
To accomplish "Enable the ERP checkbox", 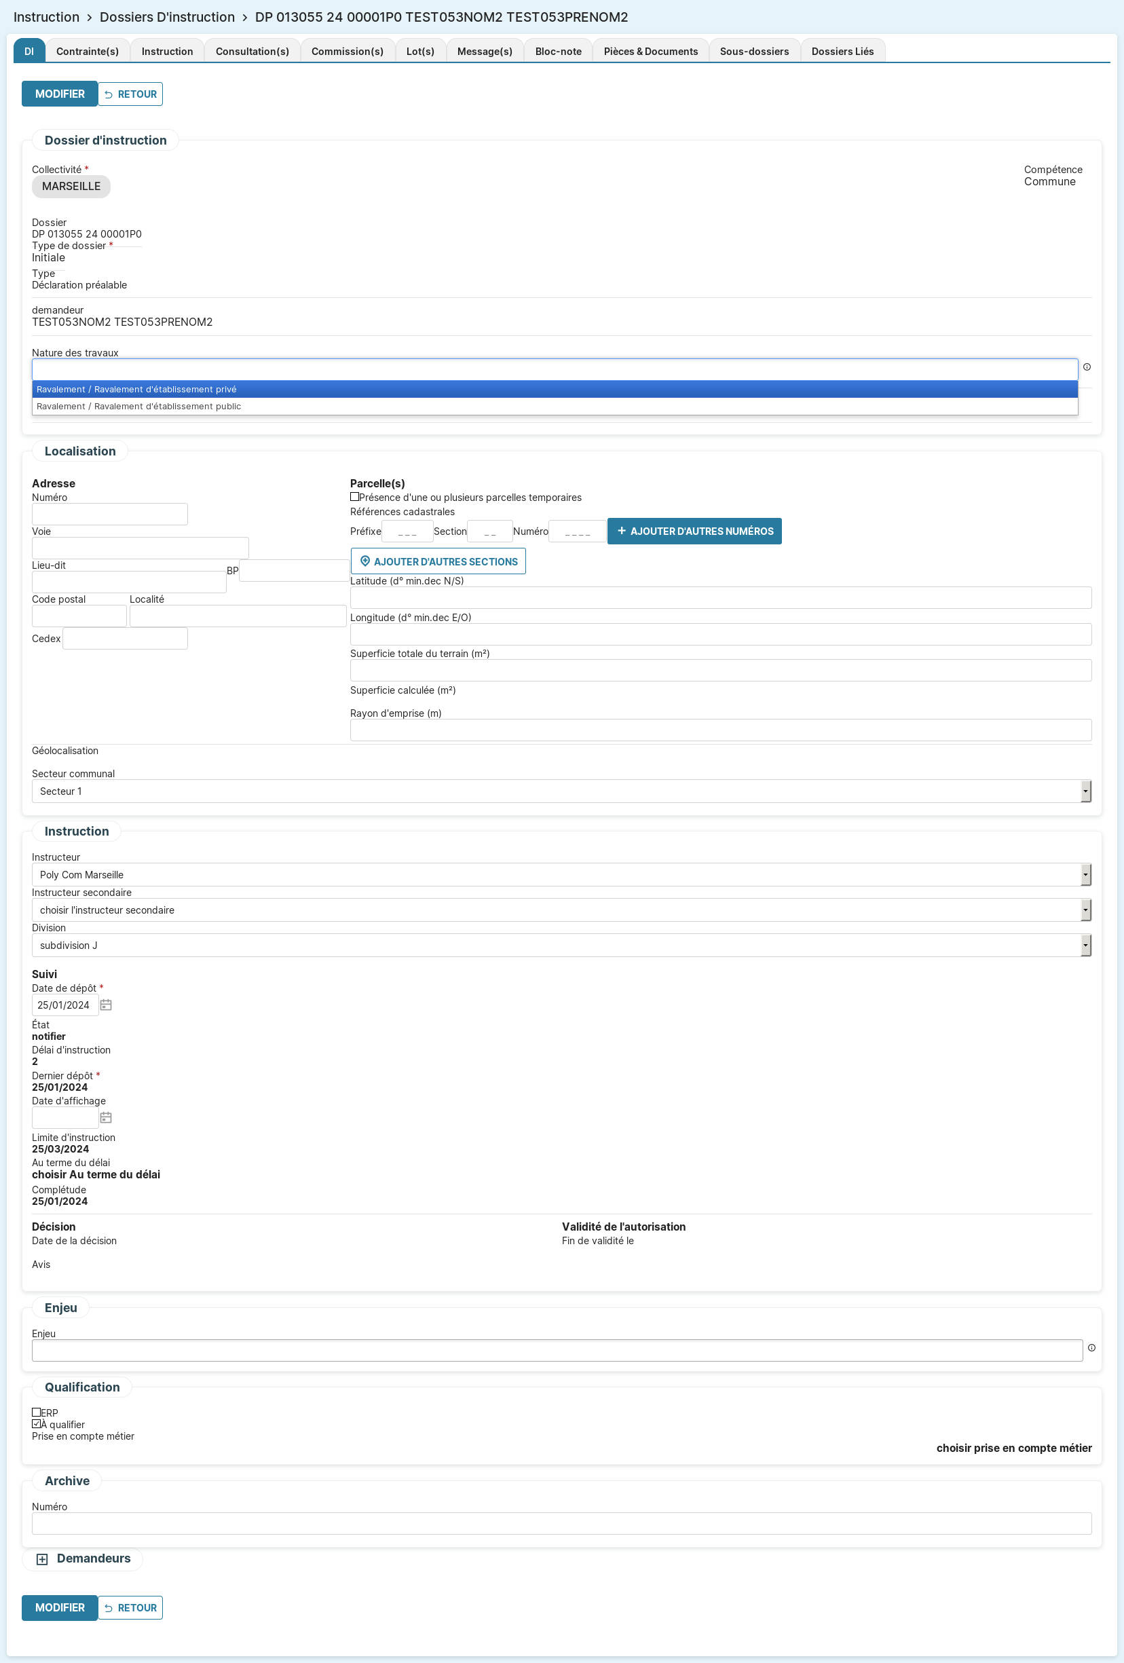I will [37, 1412].
